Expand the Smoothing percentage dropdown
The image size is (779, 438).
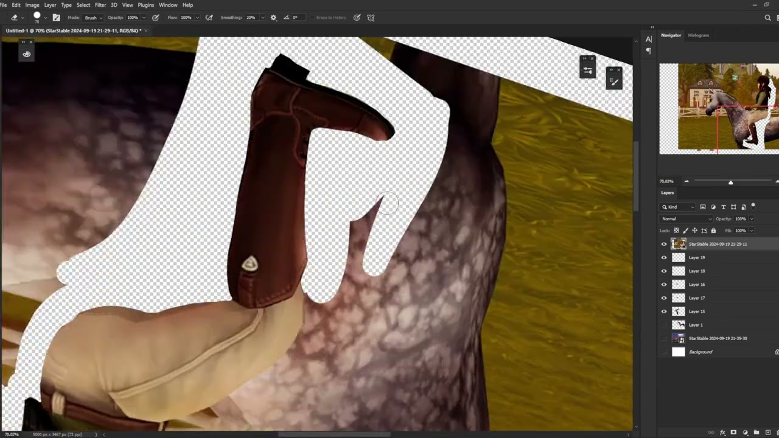point(262,18)
